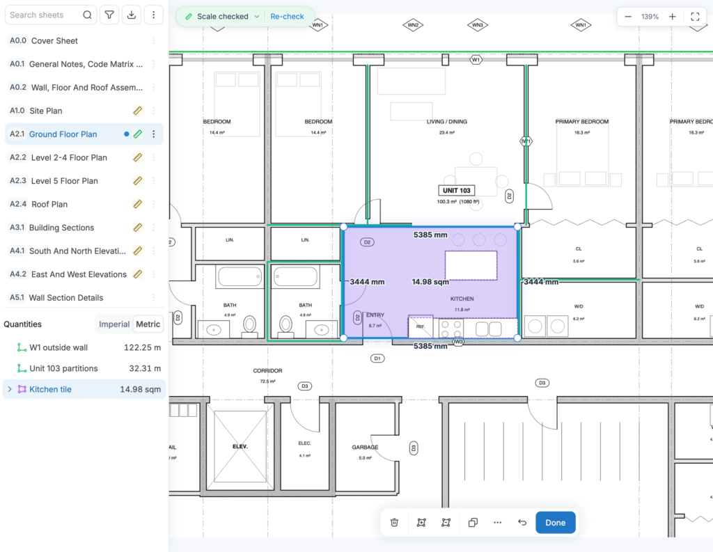Zoom in with the plus button
This screenshot has width=713, height=552.
coord(672,17)
